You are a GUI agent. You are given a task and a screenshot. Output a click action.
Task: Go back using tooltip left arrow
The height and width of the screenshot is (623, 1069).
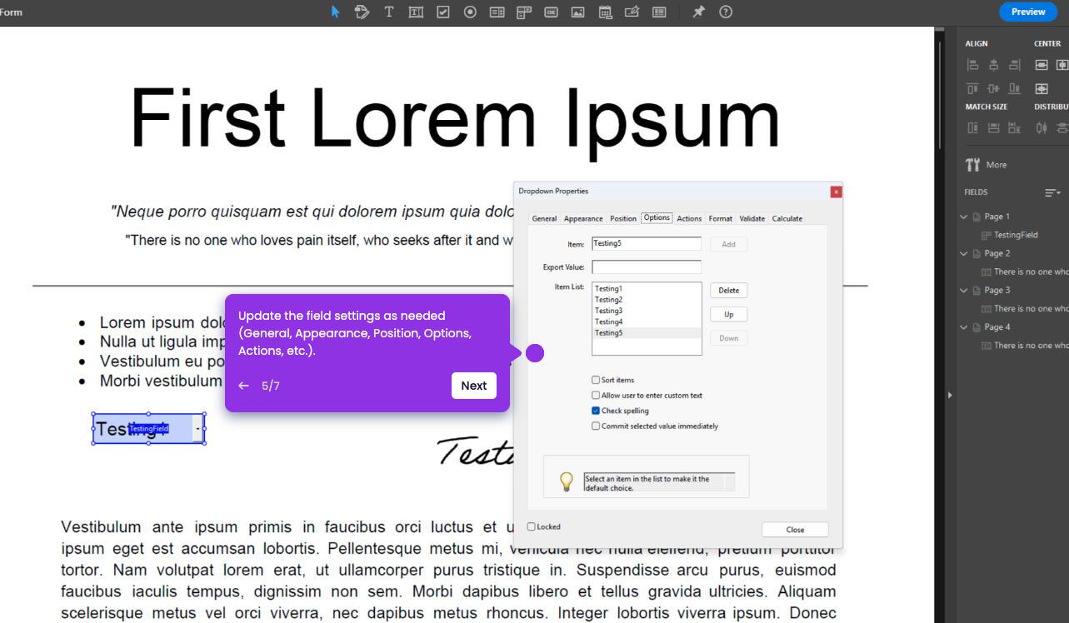coord(243,386)
